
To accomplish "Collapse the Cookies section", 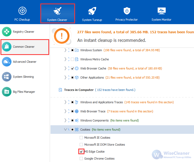I will tap(65, 130).
